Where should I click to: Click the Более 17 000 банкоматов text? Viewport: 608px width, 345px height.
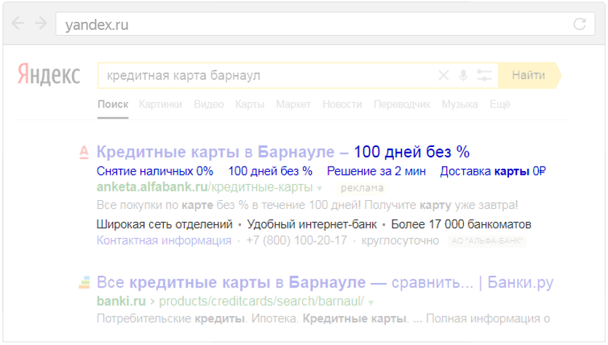(461, 224)
